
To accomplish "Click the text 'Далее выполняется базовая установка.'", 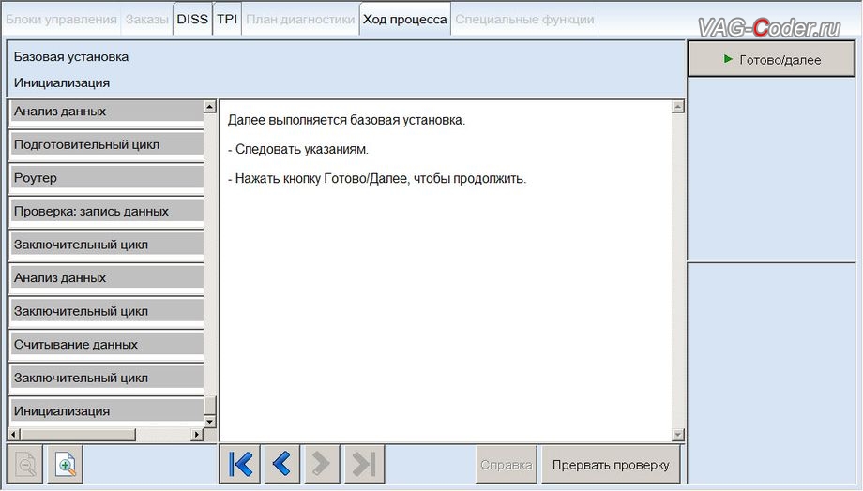I will [346, 120].
